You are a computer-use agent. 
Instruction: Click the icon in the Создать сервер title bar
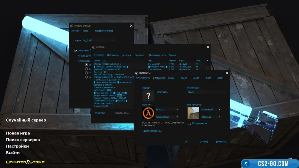[72, 26]
